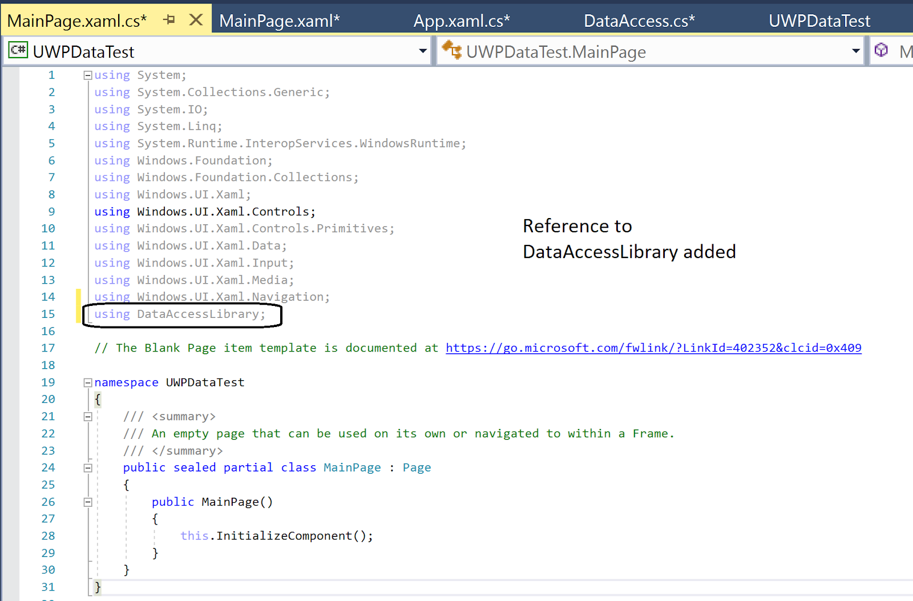Open the UWPDataTest project dropdown

(x=423, y=51)
